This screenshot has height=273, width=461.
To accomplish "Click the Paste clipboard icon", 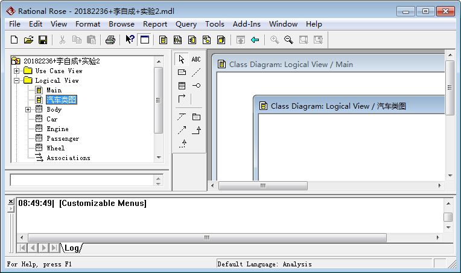I will 92,40.
